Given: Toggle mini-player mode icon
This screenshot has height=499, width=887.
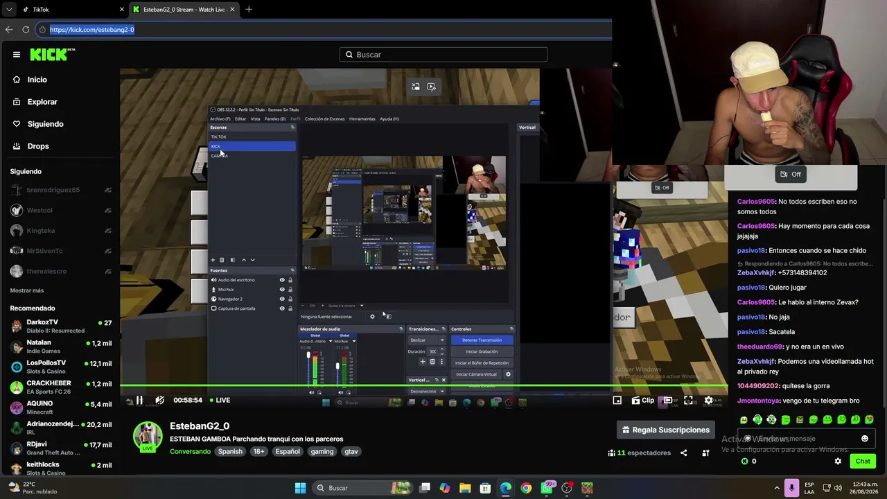Looking at the screenshot, I should (617, 400).
